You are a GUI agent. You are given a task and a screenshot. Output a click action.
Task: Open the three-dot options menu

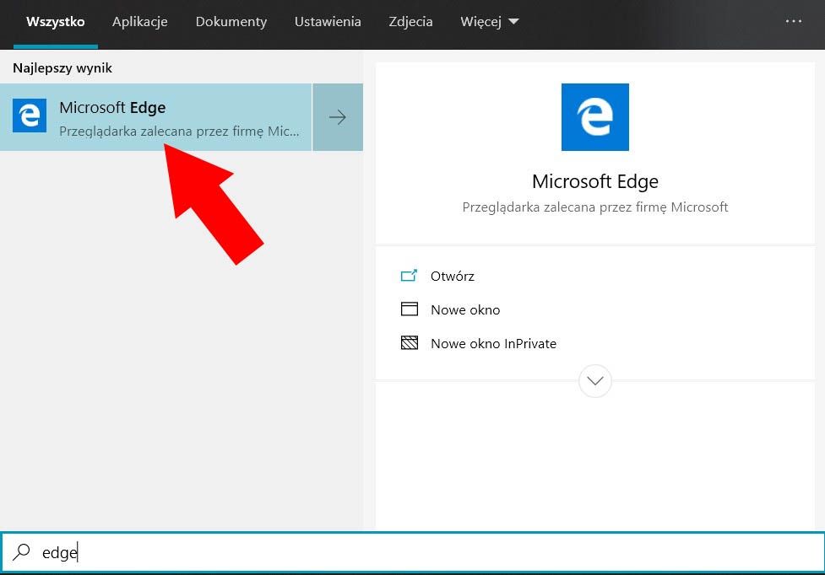point(794,21)
